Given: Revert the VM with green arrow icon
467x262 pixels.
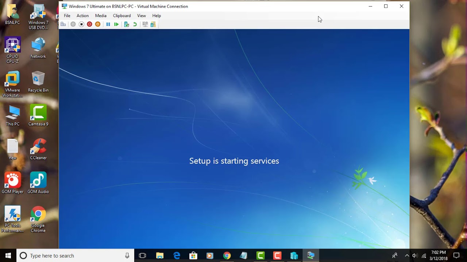Looking at the screenshot, I should tap(135, 24).
